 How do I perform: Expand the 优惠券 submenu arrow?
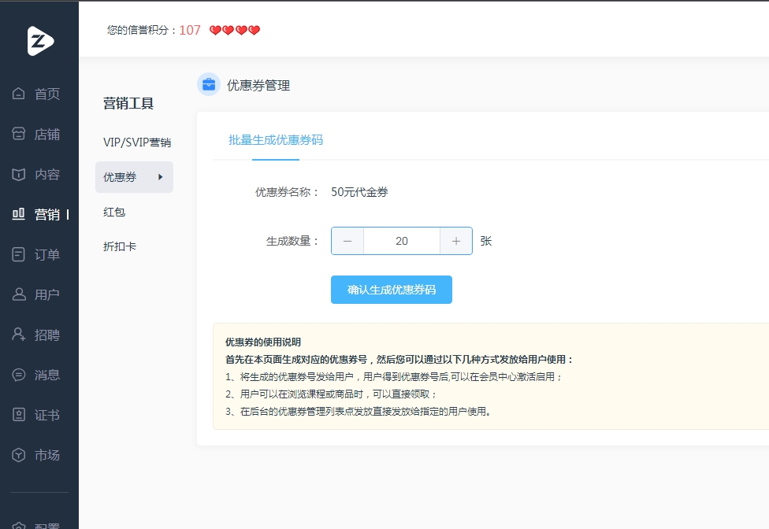pyautogui.click(x=161, y=177)
